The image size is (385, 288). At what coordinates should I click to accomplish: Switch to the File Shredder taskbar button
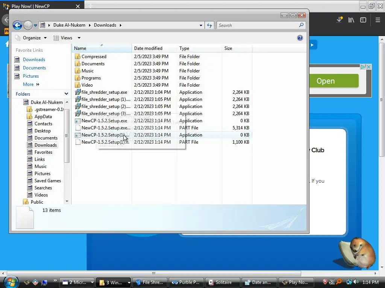point(150,282)
